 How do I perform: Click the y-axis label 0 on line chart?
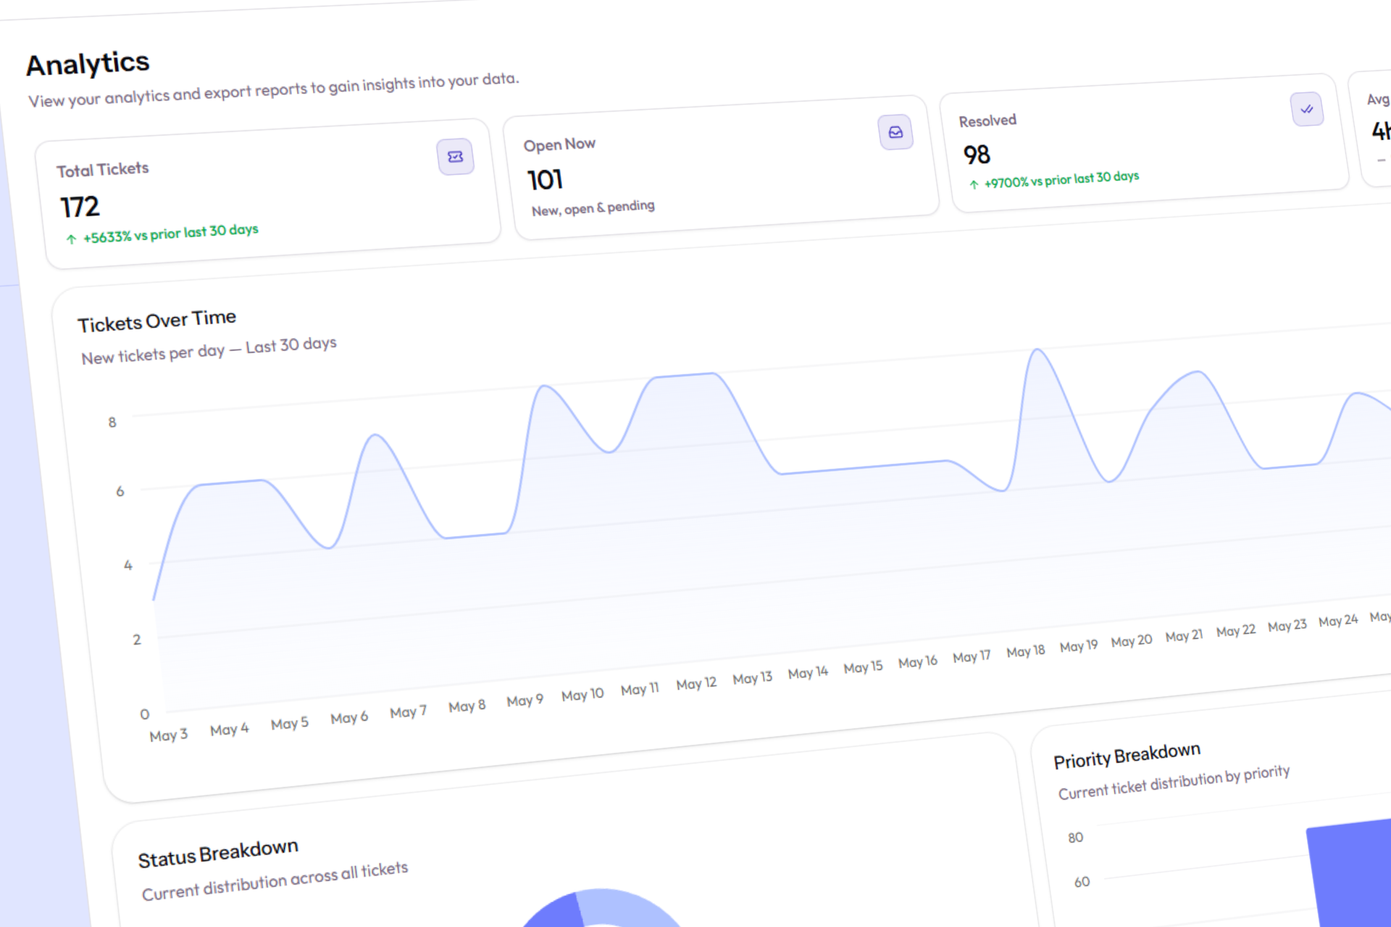[145, 715]
